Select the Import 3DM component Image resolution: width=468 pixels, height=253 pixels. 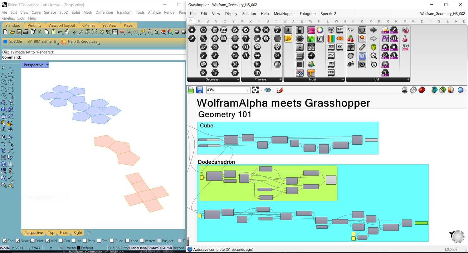(331, 47)
